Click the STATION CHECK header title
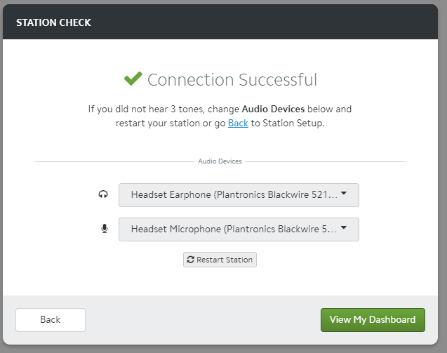447x353 pixels. click(53, 22)
